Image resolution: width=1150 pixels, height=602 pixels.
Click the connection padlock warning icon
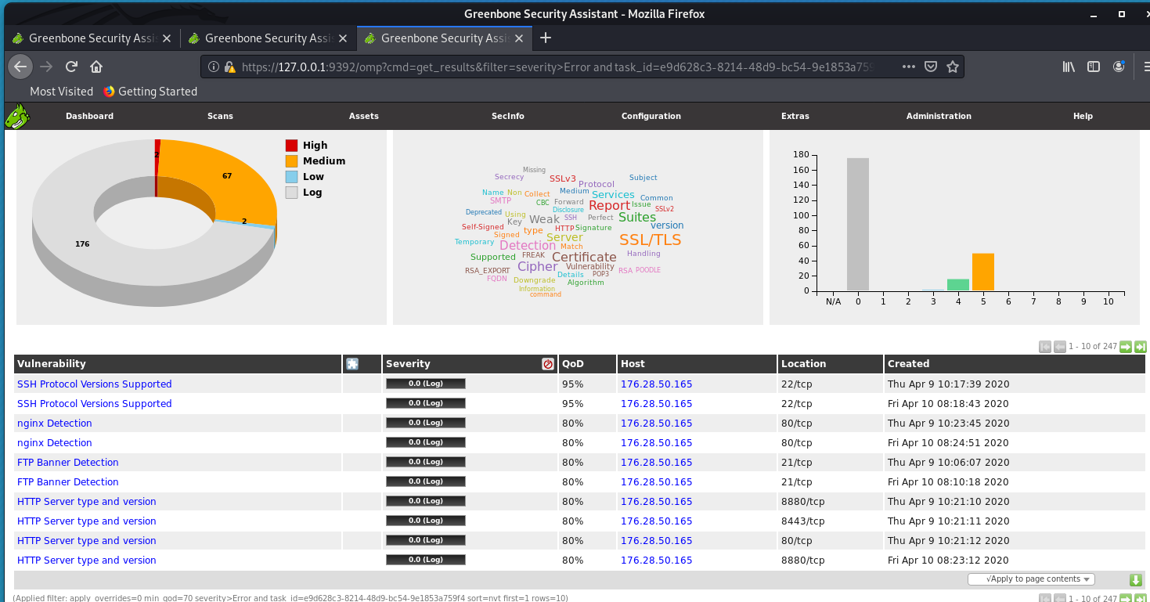point(230,67)
